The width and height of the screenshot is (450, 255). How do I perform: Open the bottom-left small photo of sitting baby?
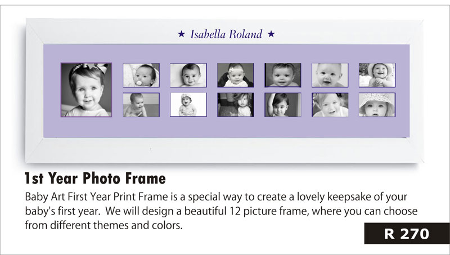141,105
